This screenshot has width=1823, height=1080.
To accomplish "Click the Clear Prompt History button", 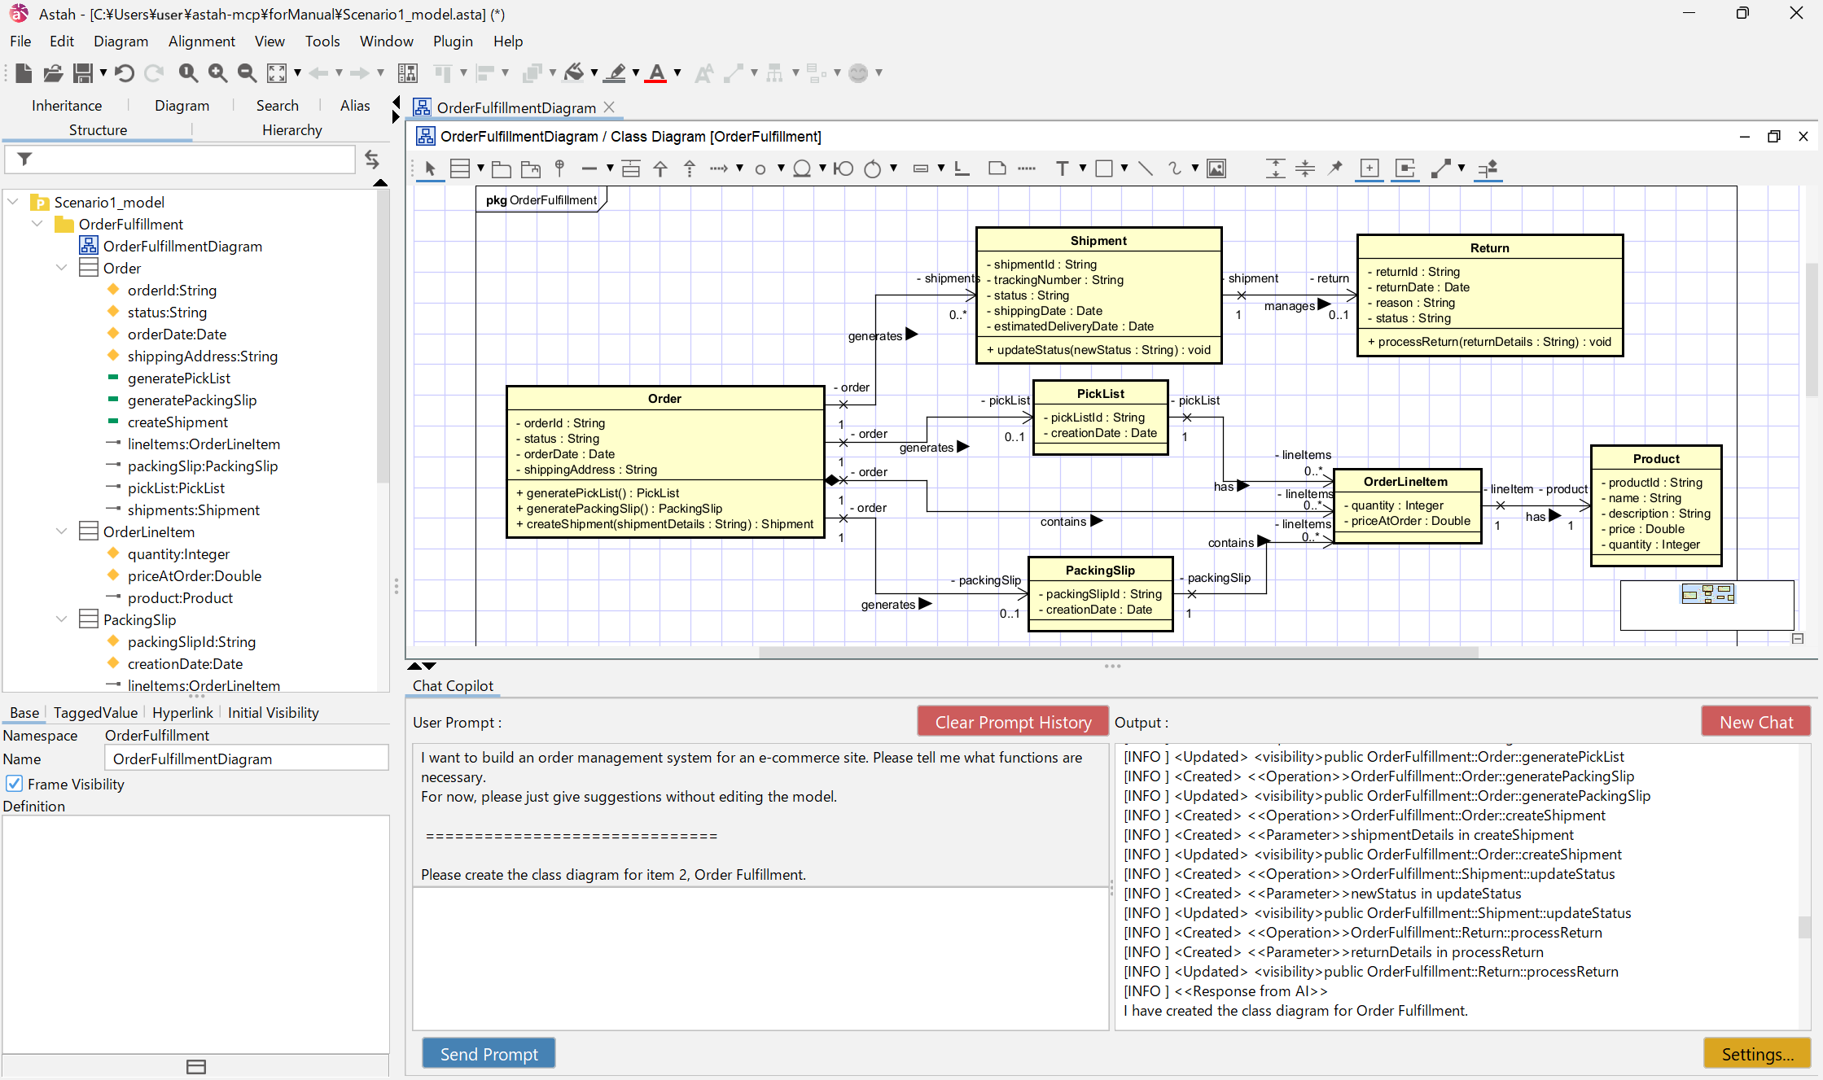I will [x=1012, y=722].
